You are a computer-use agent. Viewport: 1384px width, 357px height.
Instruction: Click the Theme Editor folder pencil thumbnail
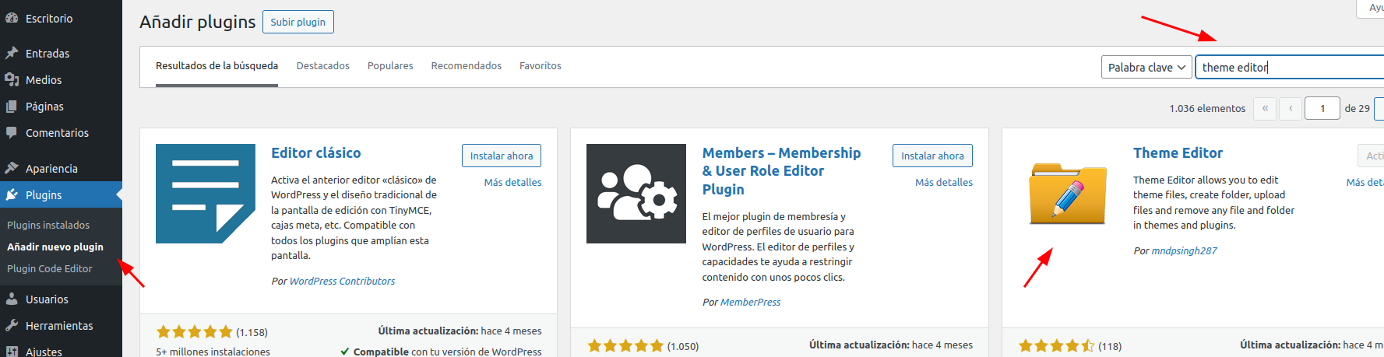point(1068,194)
